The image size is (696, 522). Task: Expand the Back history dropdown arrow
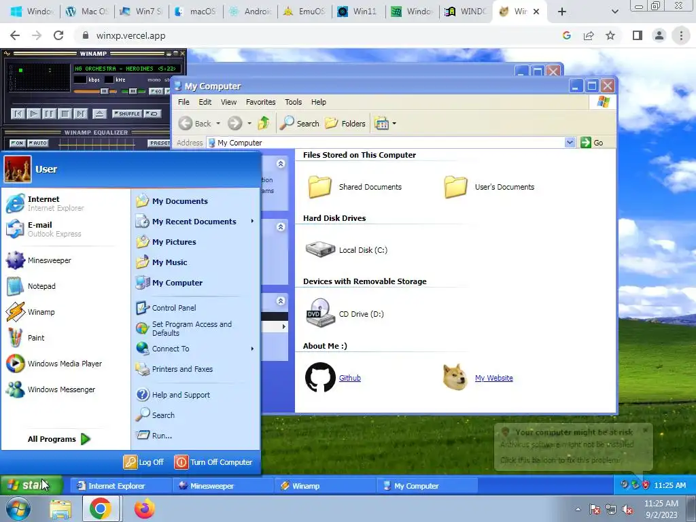tap(218, 124)
